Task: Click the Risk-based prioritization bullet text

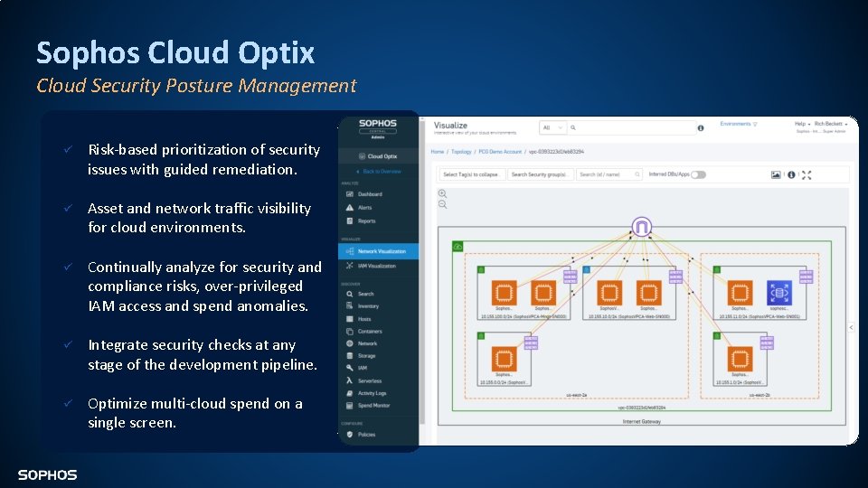Action: [203, 159]
